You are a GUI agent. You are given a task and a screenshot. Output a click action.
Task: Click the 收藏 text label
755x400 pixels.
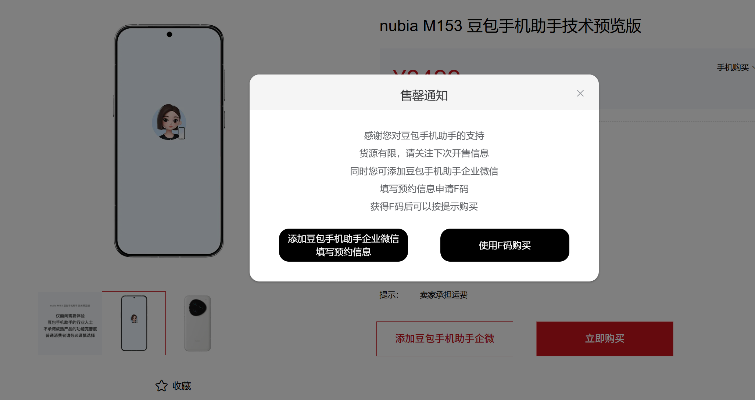[182, 386]
